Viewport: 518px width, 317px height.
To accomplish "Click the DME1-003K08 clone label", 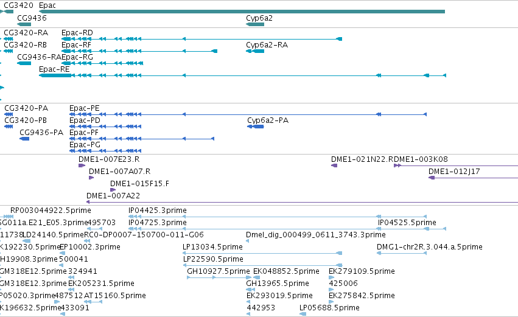I will pyautogui.click(x=421, y=159).
